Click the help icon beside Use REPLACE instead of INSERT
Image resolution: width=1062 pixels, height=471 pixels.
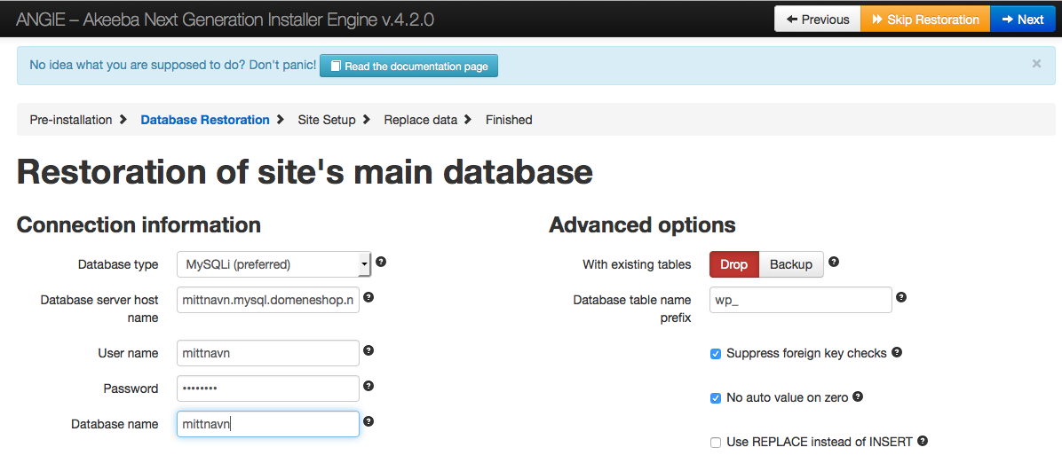coord(923,441)
